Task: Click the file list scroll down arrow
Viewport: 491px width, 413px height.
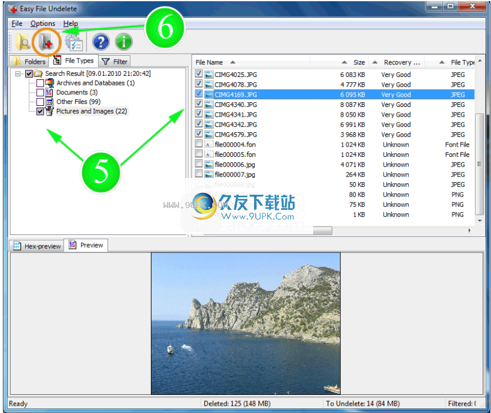Action: [x=480, y=221]
